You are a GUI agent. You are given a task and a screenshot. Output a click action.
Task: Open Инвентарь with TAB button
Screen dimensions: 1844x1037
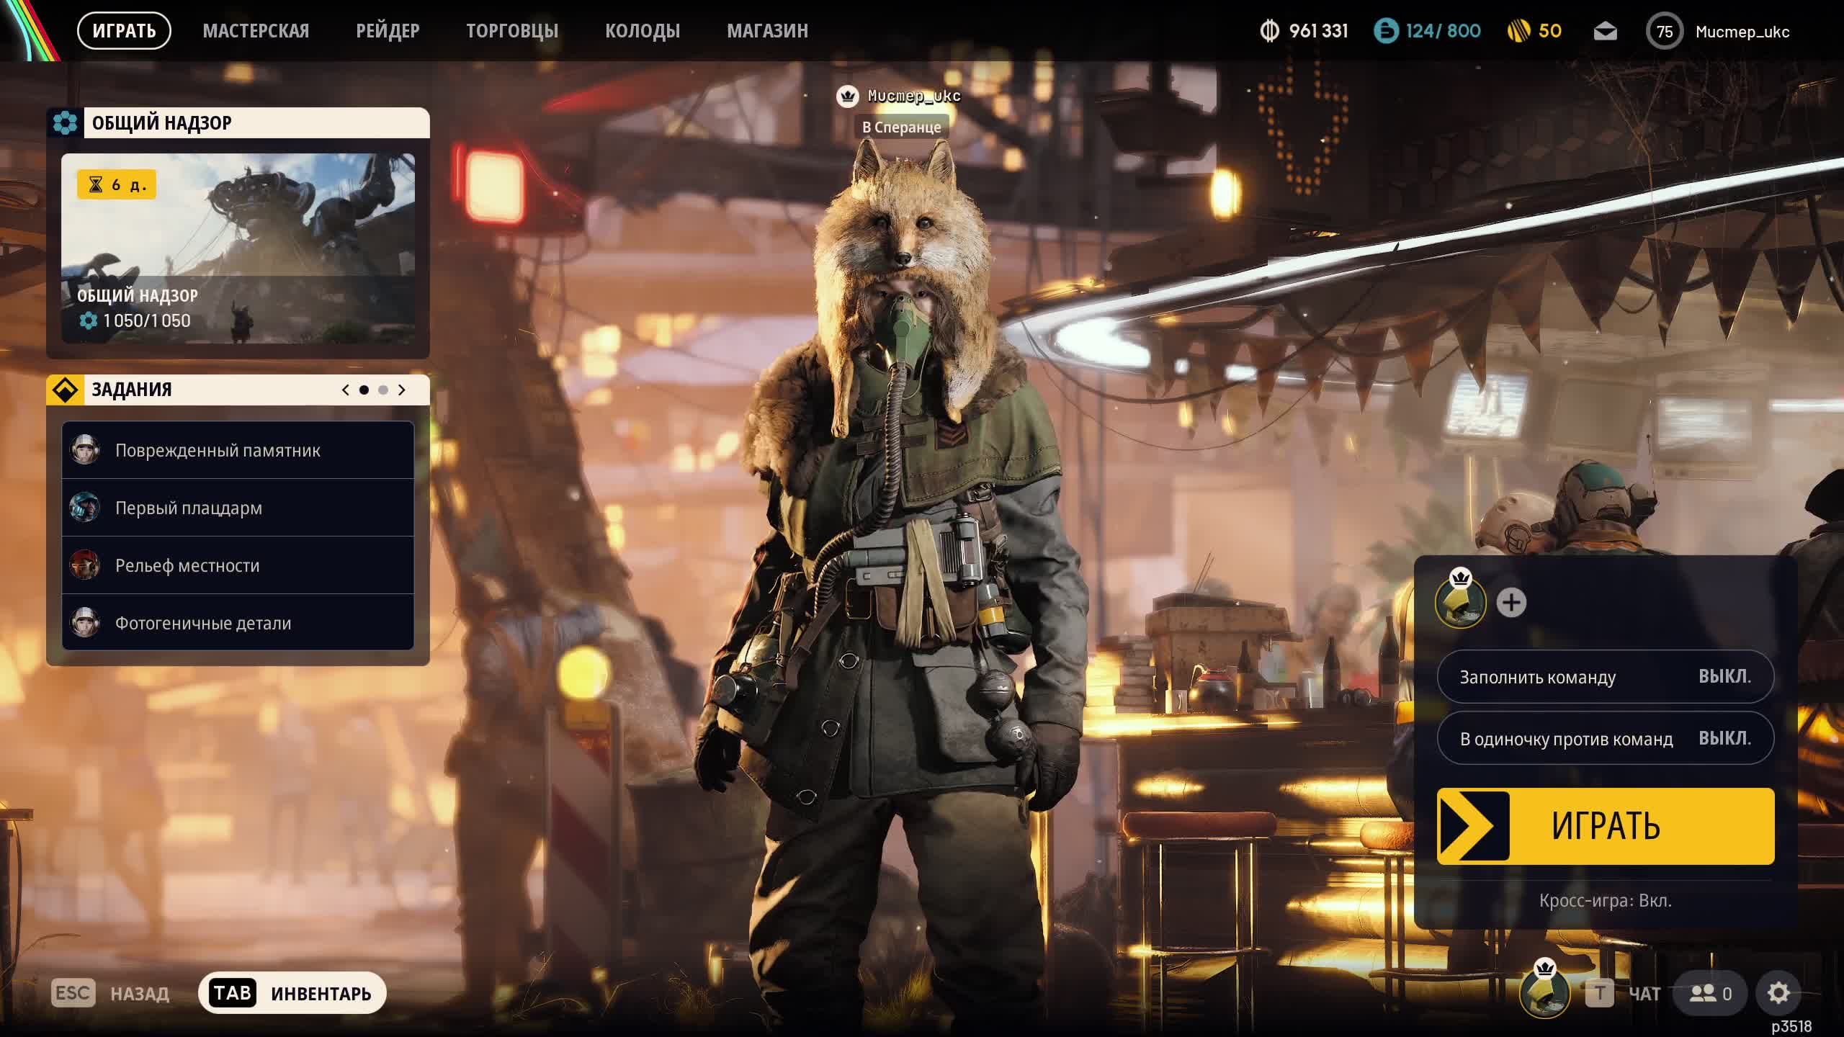click(x=292, y=993)
